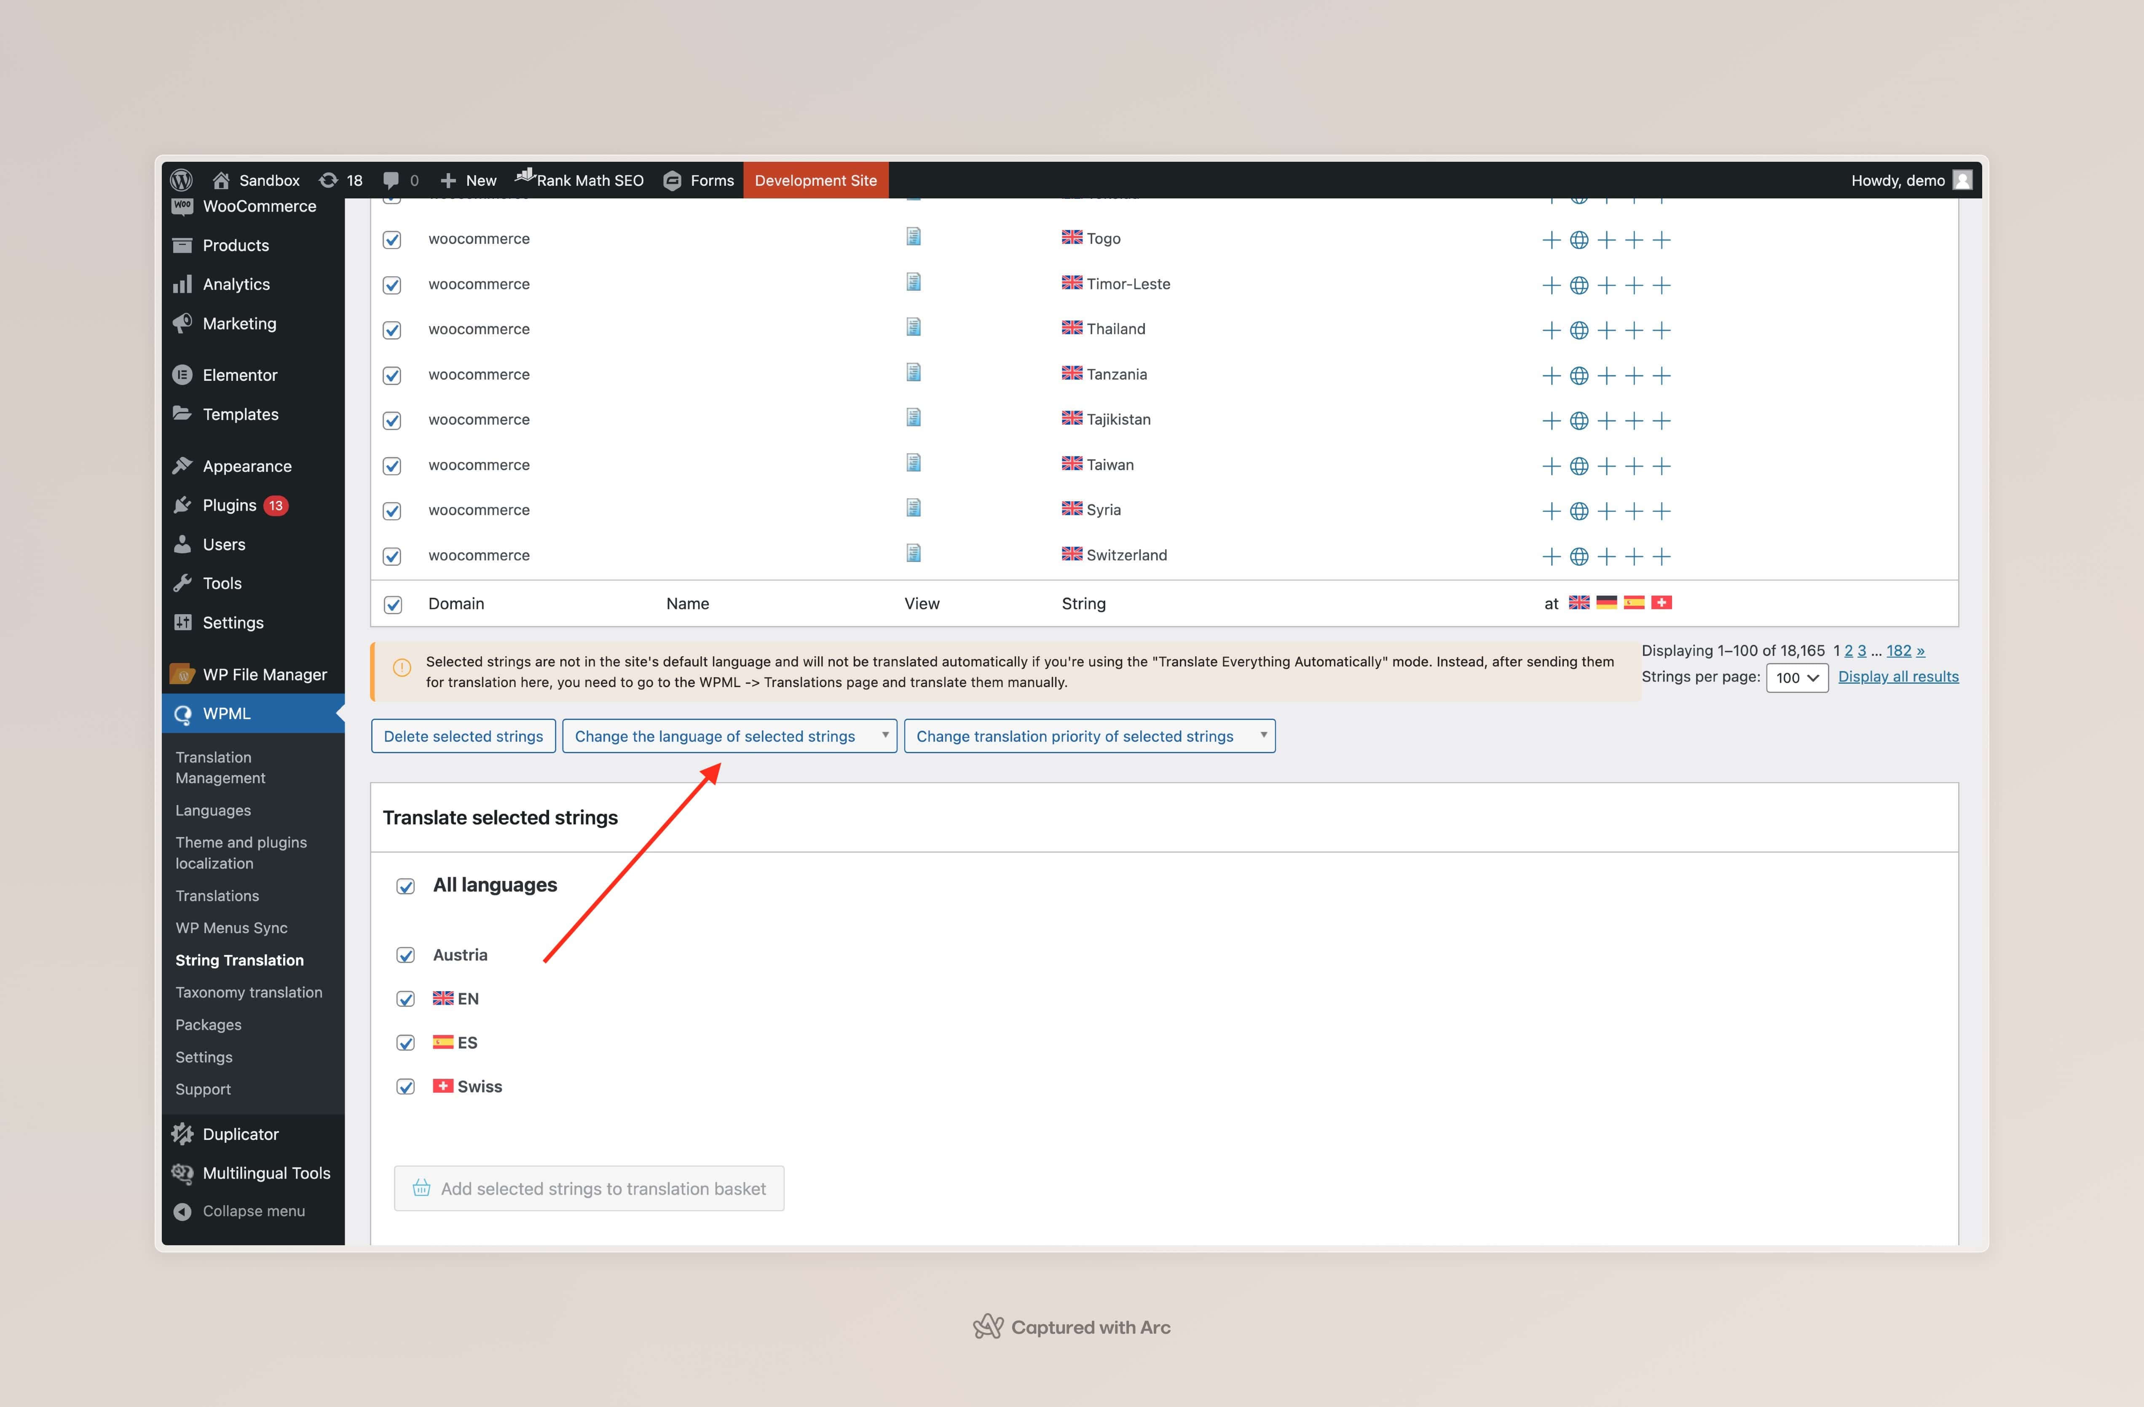Open Rank Math SEO in admin bar
Image resolution: width=2144 pixels, height=1407 pixels.
[x=579, y=180]
